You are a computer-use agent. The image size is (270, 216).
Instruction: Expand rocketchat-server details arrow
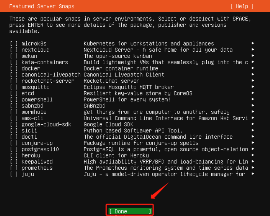pyautogui.click(x=253, y=80)
